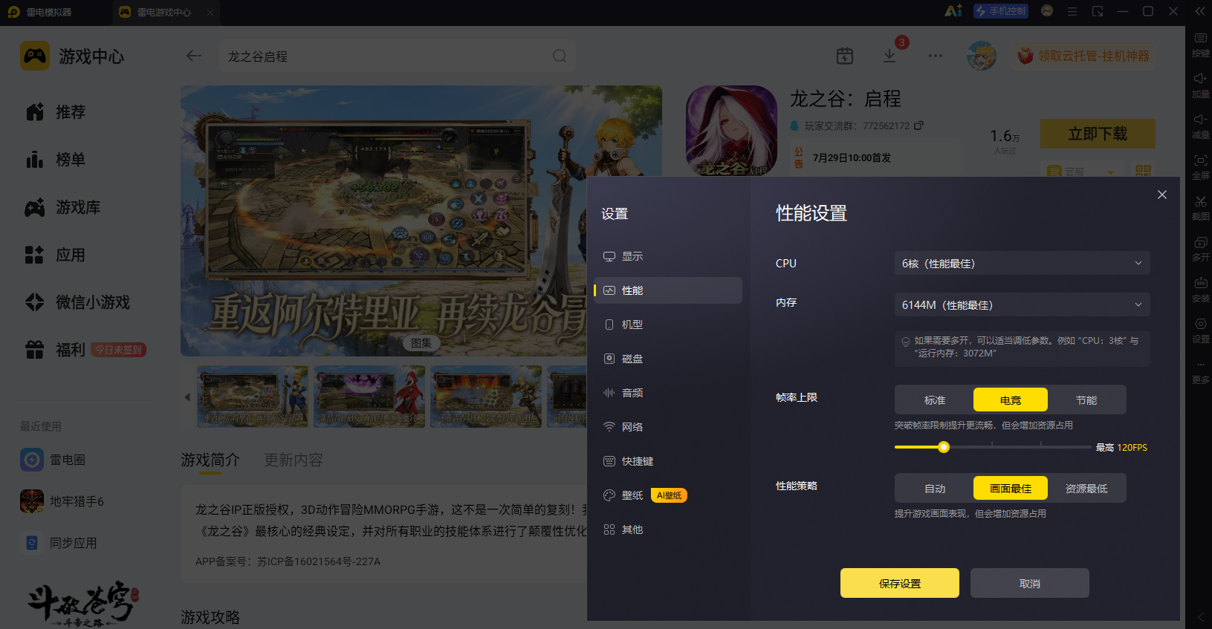Open 音频 settings category
1212x629 pixels.
point(668,393)
